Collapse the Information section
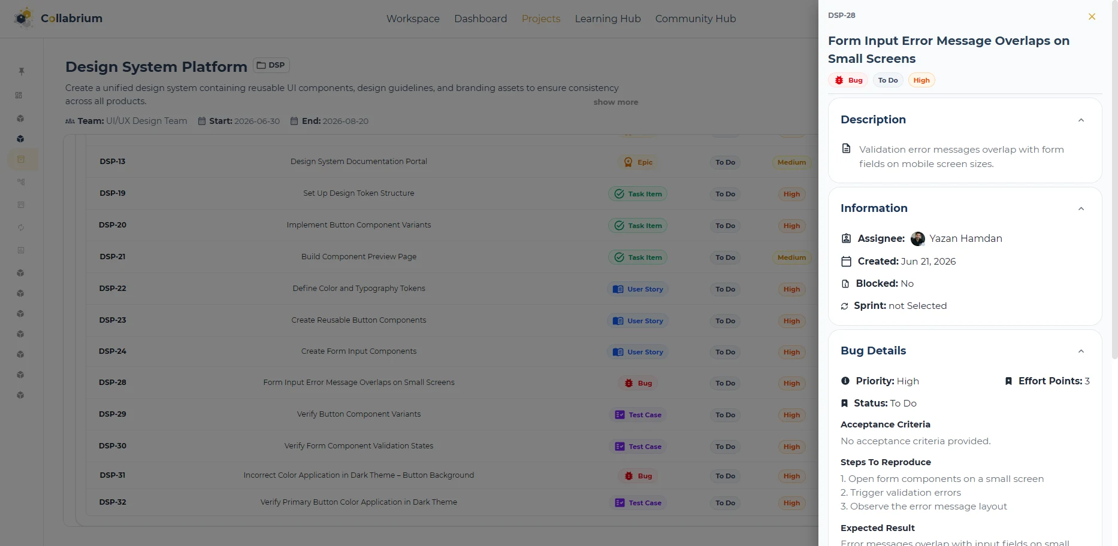1118x546 pixels. click(x=1081, y=209)
